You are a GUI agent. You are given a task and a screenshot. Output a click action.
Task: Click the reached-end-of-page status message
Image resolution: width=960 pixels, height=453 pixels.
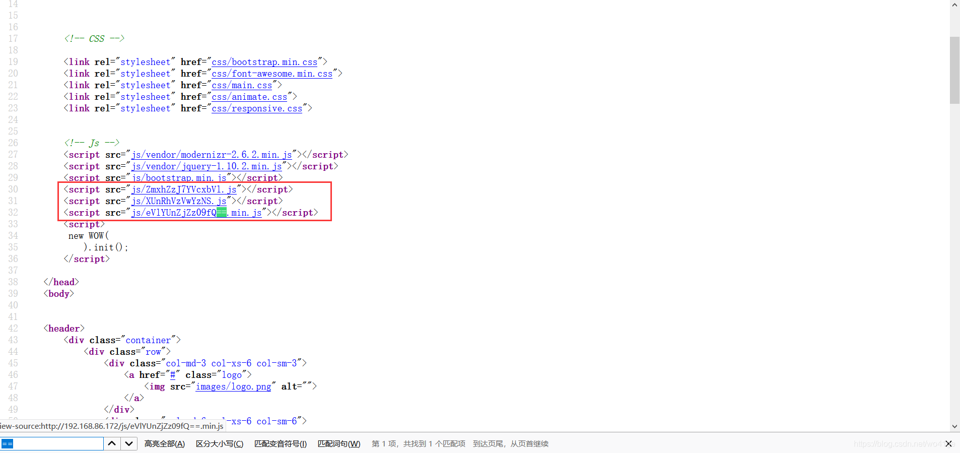pyautogui.click(x=511, y=444)
